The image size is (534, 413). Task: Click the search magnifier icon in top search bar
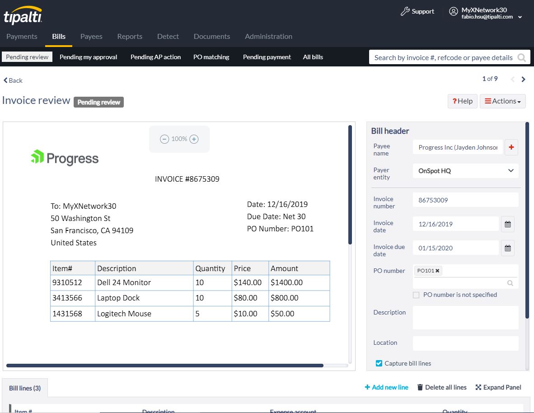coord(521,57)
